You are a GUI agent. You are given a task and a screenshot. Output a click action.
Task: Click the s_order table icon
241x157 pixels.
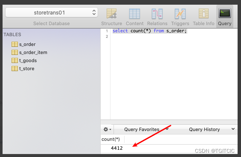[15, 44]
